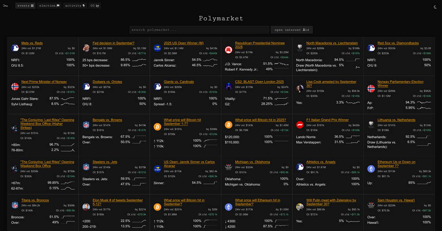
Task: Click the Norway flag beside Next Prime Minister
Action: click(x=15, y=86)
